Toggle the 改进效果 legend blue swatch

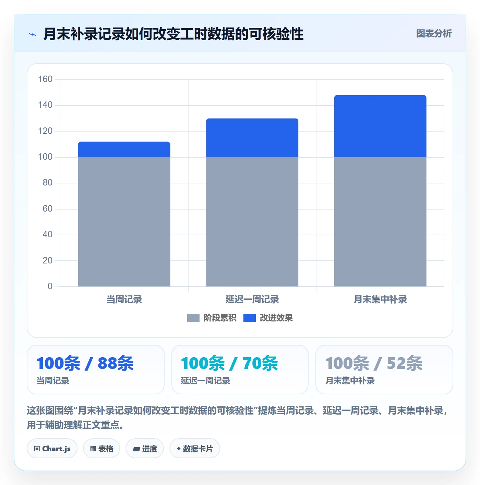point(249,318)
